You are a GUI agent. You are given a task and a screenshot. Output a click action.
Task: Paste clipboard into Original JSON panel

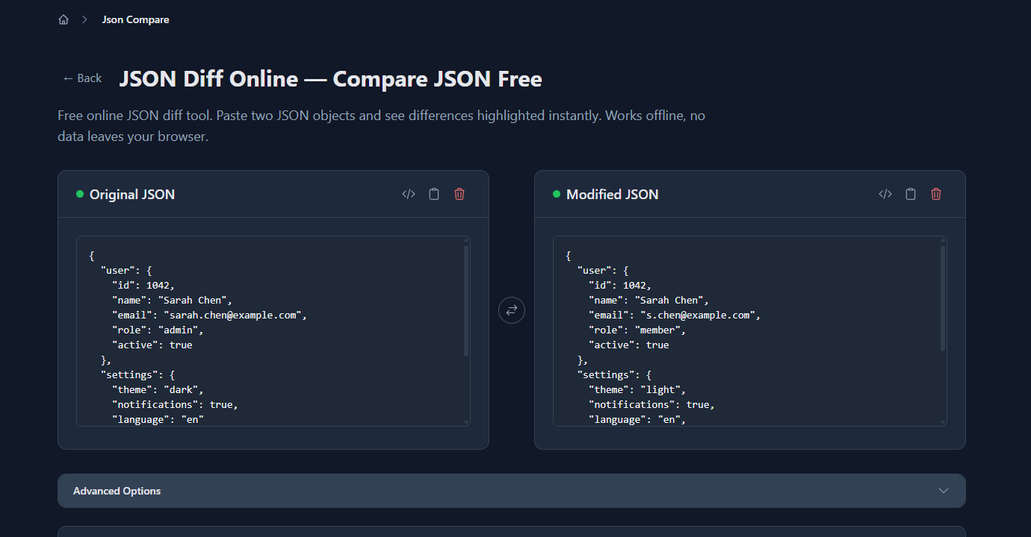433,193
